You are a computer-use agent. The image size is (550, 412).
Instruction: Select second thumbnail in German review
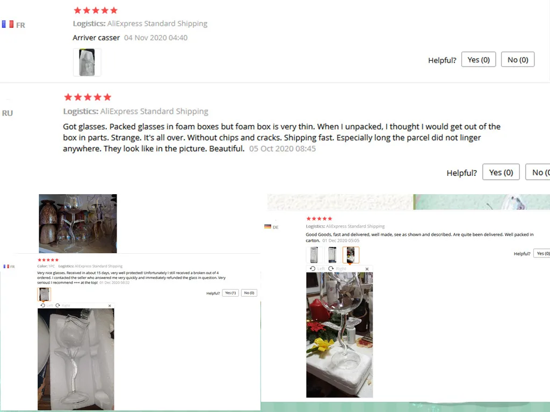point(332,255)
